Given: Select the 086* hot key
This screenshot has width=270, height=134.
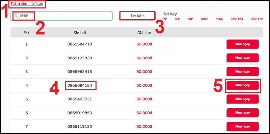Looking at the screenshot, I should (x=205, y=19).
